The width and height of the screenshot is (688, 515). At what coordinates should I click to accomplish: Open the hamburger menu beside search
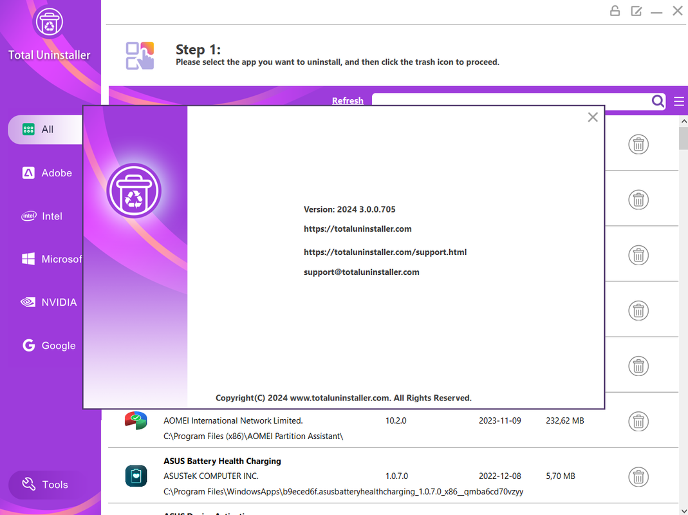[679, 102]
